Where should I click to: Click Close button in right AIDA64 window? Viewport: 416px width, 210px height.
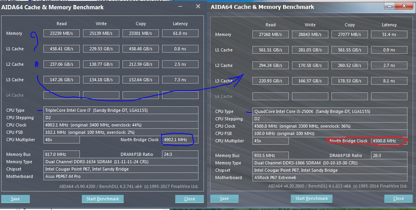point(398,198)
